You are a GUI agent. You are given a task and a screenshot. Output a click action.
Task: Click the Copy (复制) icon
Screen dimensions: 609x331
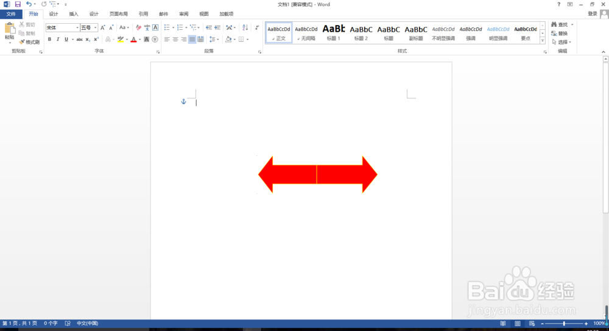tap(22, 34)
